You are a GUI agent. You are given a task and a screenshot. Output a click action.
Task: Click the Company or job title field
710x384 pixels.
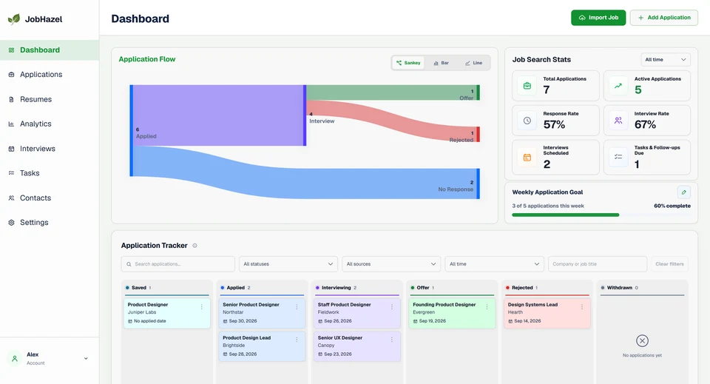pos(598,264)
